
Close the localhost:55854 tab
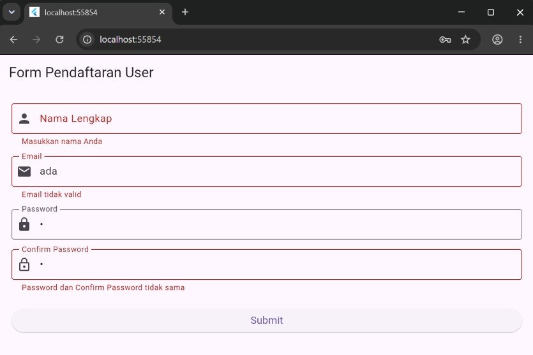point(162,12)
